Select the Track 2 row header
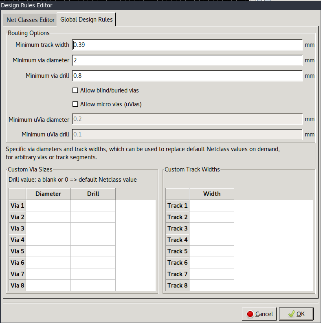This screenshot has width=321, height=323. coord(177,217)
